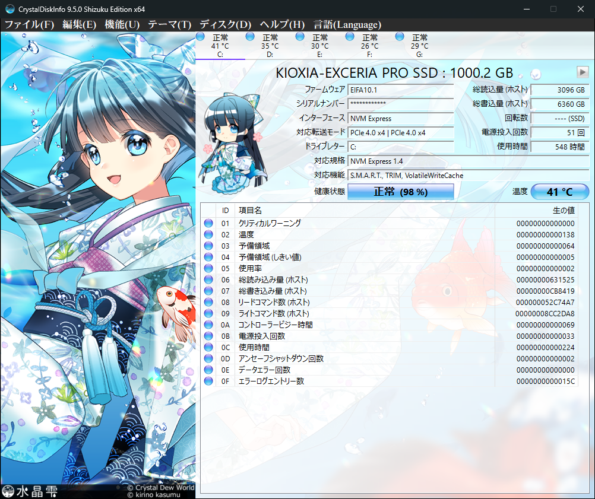Click total host writes value 6360 GB
This screenshot has width=595, height=499.
point(560,104)
